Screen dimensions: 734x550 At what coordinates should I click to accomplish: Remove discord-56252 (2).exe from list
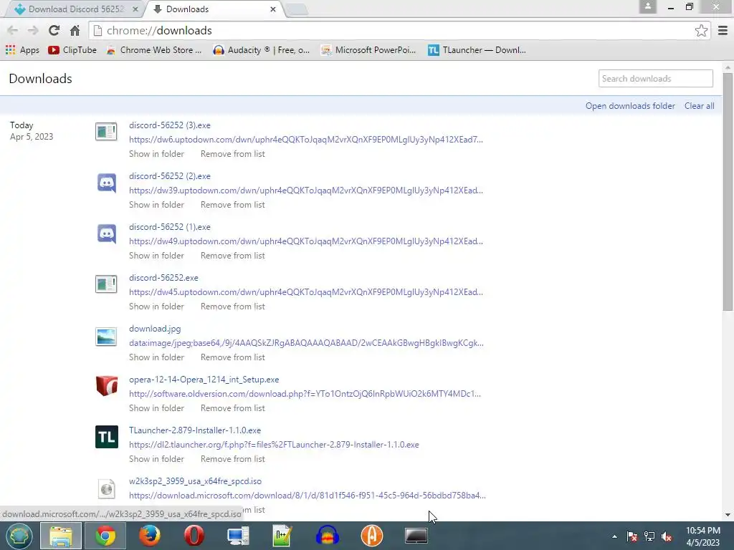(x=233, y=205)
